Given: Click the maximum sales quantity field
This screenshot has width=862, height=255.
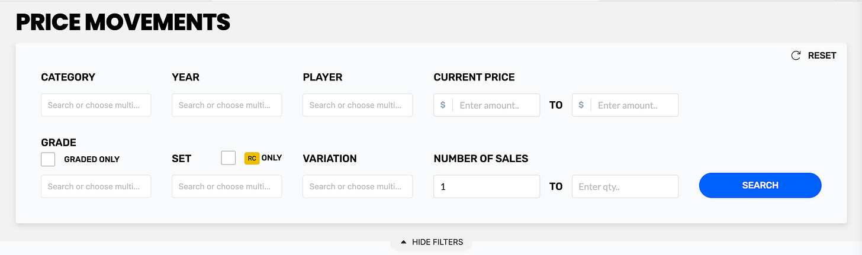Looking at the screenshot, I should coord(625,186).
